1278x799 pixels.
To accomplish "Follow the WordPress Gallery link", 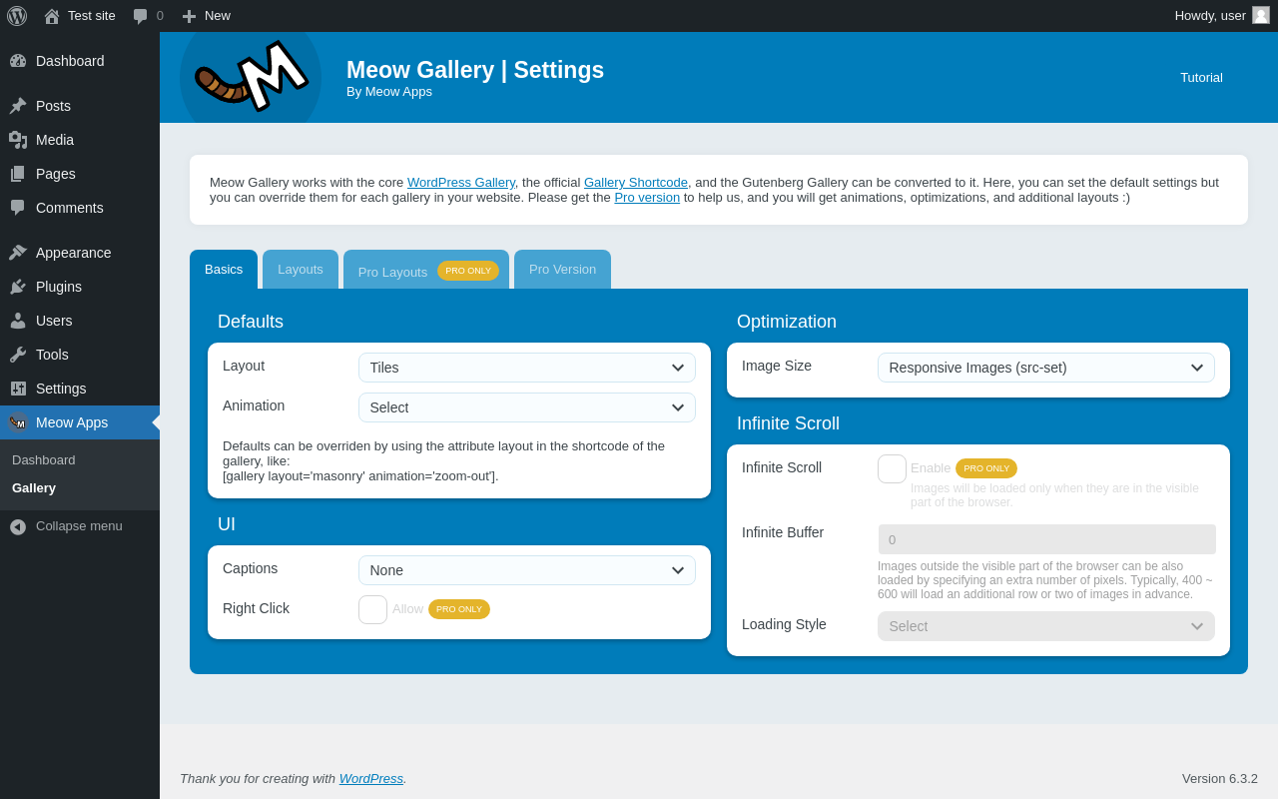I will (461, 183).
